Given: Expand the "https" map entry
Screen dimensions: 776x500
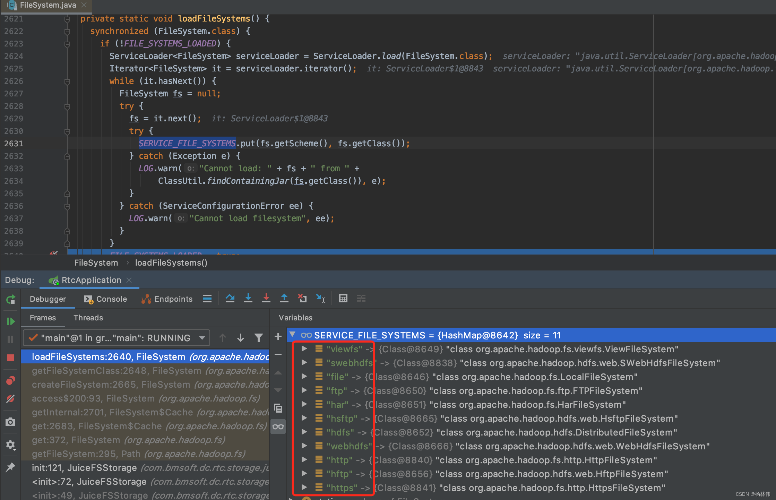Looking at the screenshot, I should pos(304,488).
